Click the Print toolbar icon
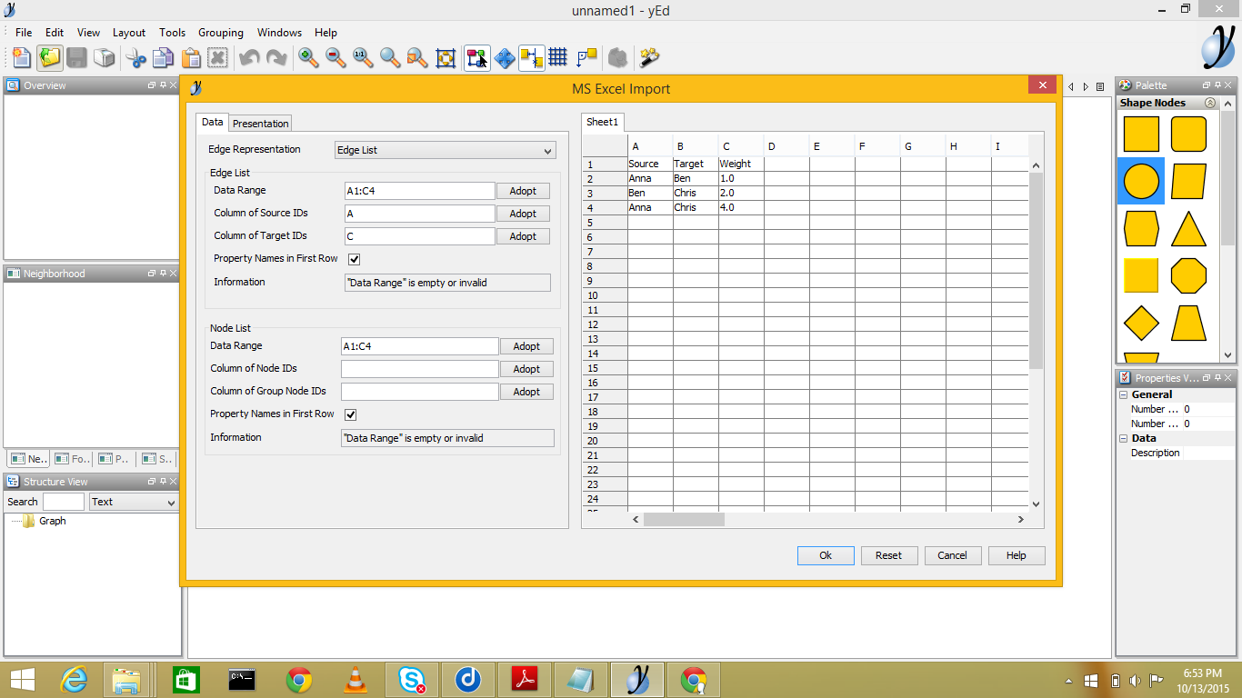The image size is (1242, 698). point(105,58)
